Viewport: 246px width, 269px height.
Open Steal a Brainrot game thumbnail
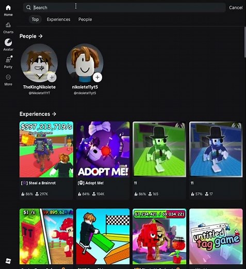coord(46,150)
